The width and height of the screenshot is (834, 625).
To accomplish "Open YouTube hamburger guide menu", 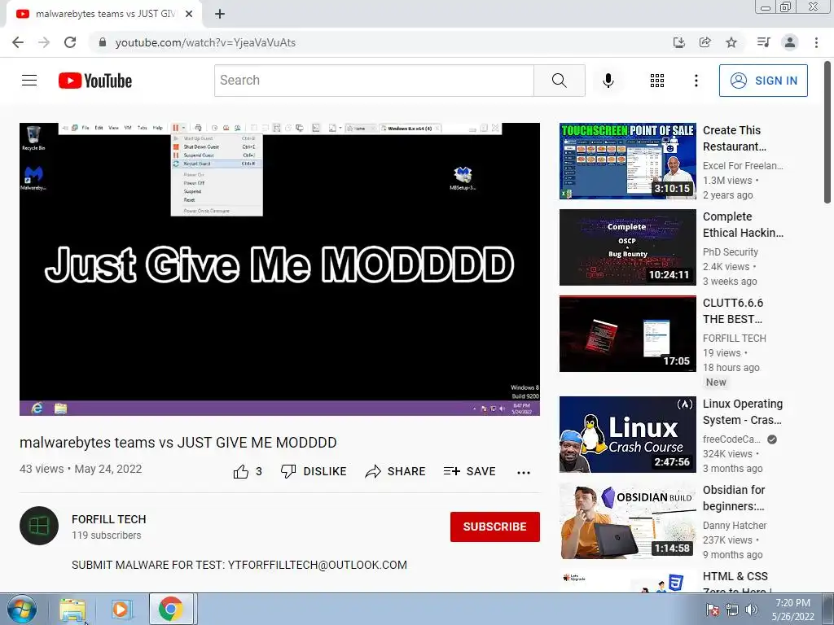I will point(29,81).
